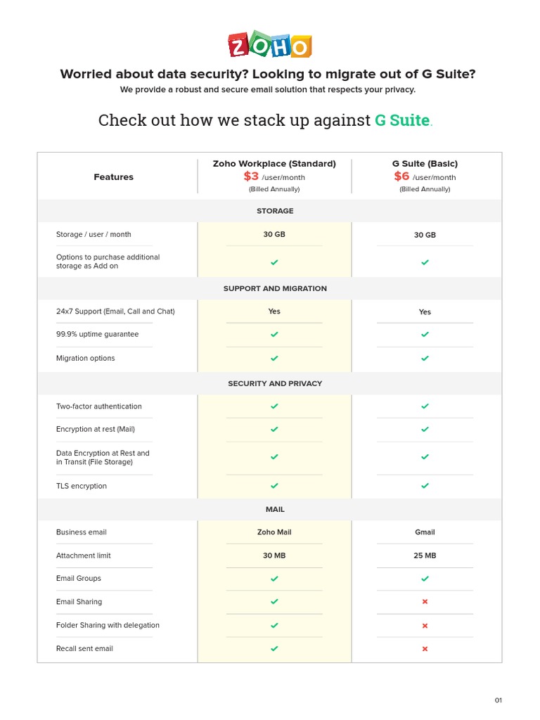Click the $6 price for G Suite

point(401,176)
